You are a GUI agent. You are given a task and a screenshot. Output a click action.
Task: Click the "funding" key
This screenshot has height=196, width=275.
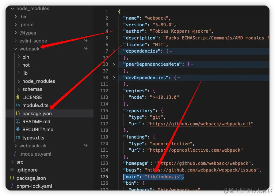pos(135,137)
